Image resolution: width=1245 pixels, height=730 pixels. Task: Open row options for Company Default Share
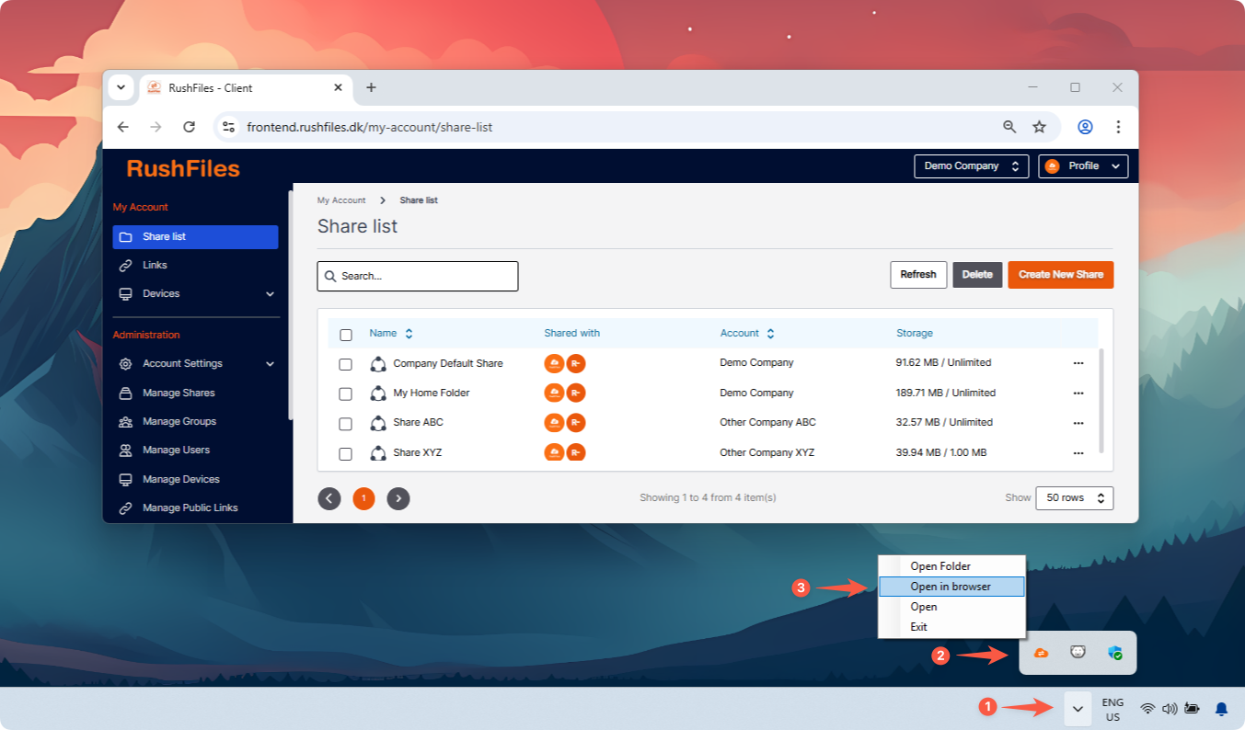(x=1078, y=363)
